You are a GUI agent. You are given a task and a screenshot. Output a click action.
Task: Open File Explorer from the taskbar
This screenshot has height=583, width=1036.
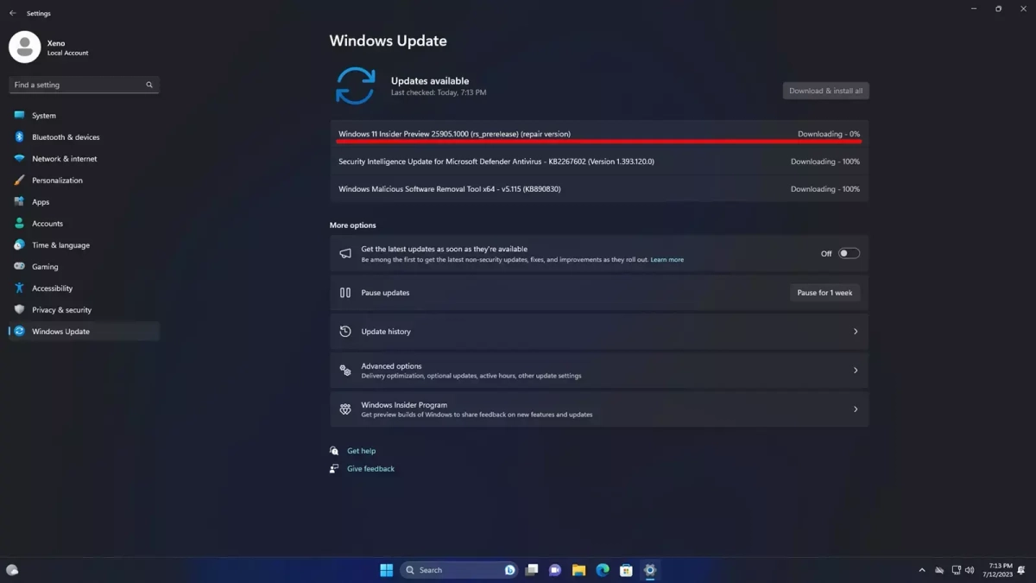coord(578,570)
